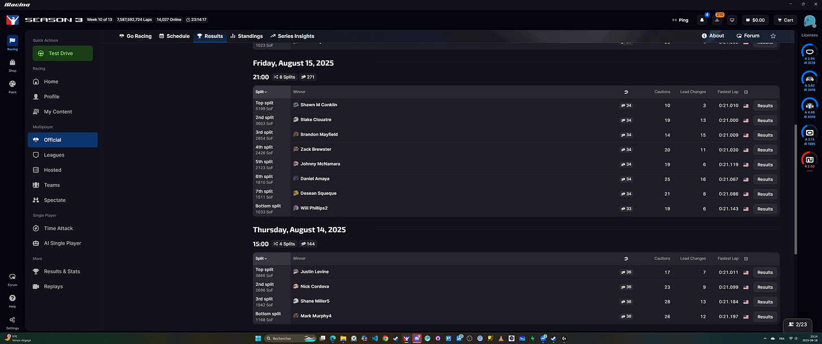Switch to the Go Racing tab
Screen dimensions: 822x344
[135, 36]
